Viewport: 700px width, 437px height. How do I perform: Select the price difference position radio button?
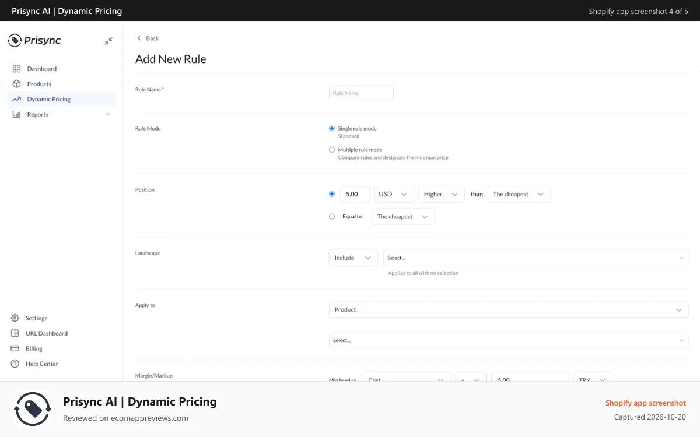coord(332,194)
